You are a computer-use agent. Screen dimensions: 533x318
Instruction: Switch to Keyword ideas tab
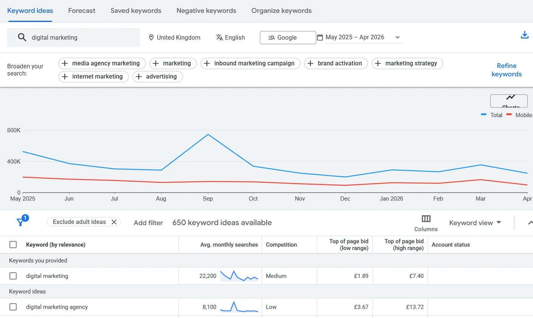[30, 11]
